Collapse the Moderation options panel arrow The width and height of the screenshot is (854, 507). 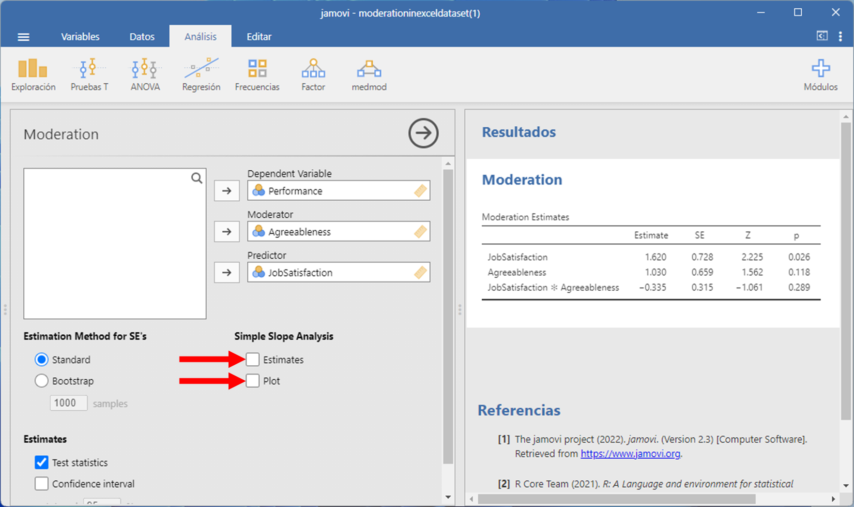point(423,133)
